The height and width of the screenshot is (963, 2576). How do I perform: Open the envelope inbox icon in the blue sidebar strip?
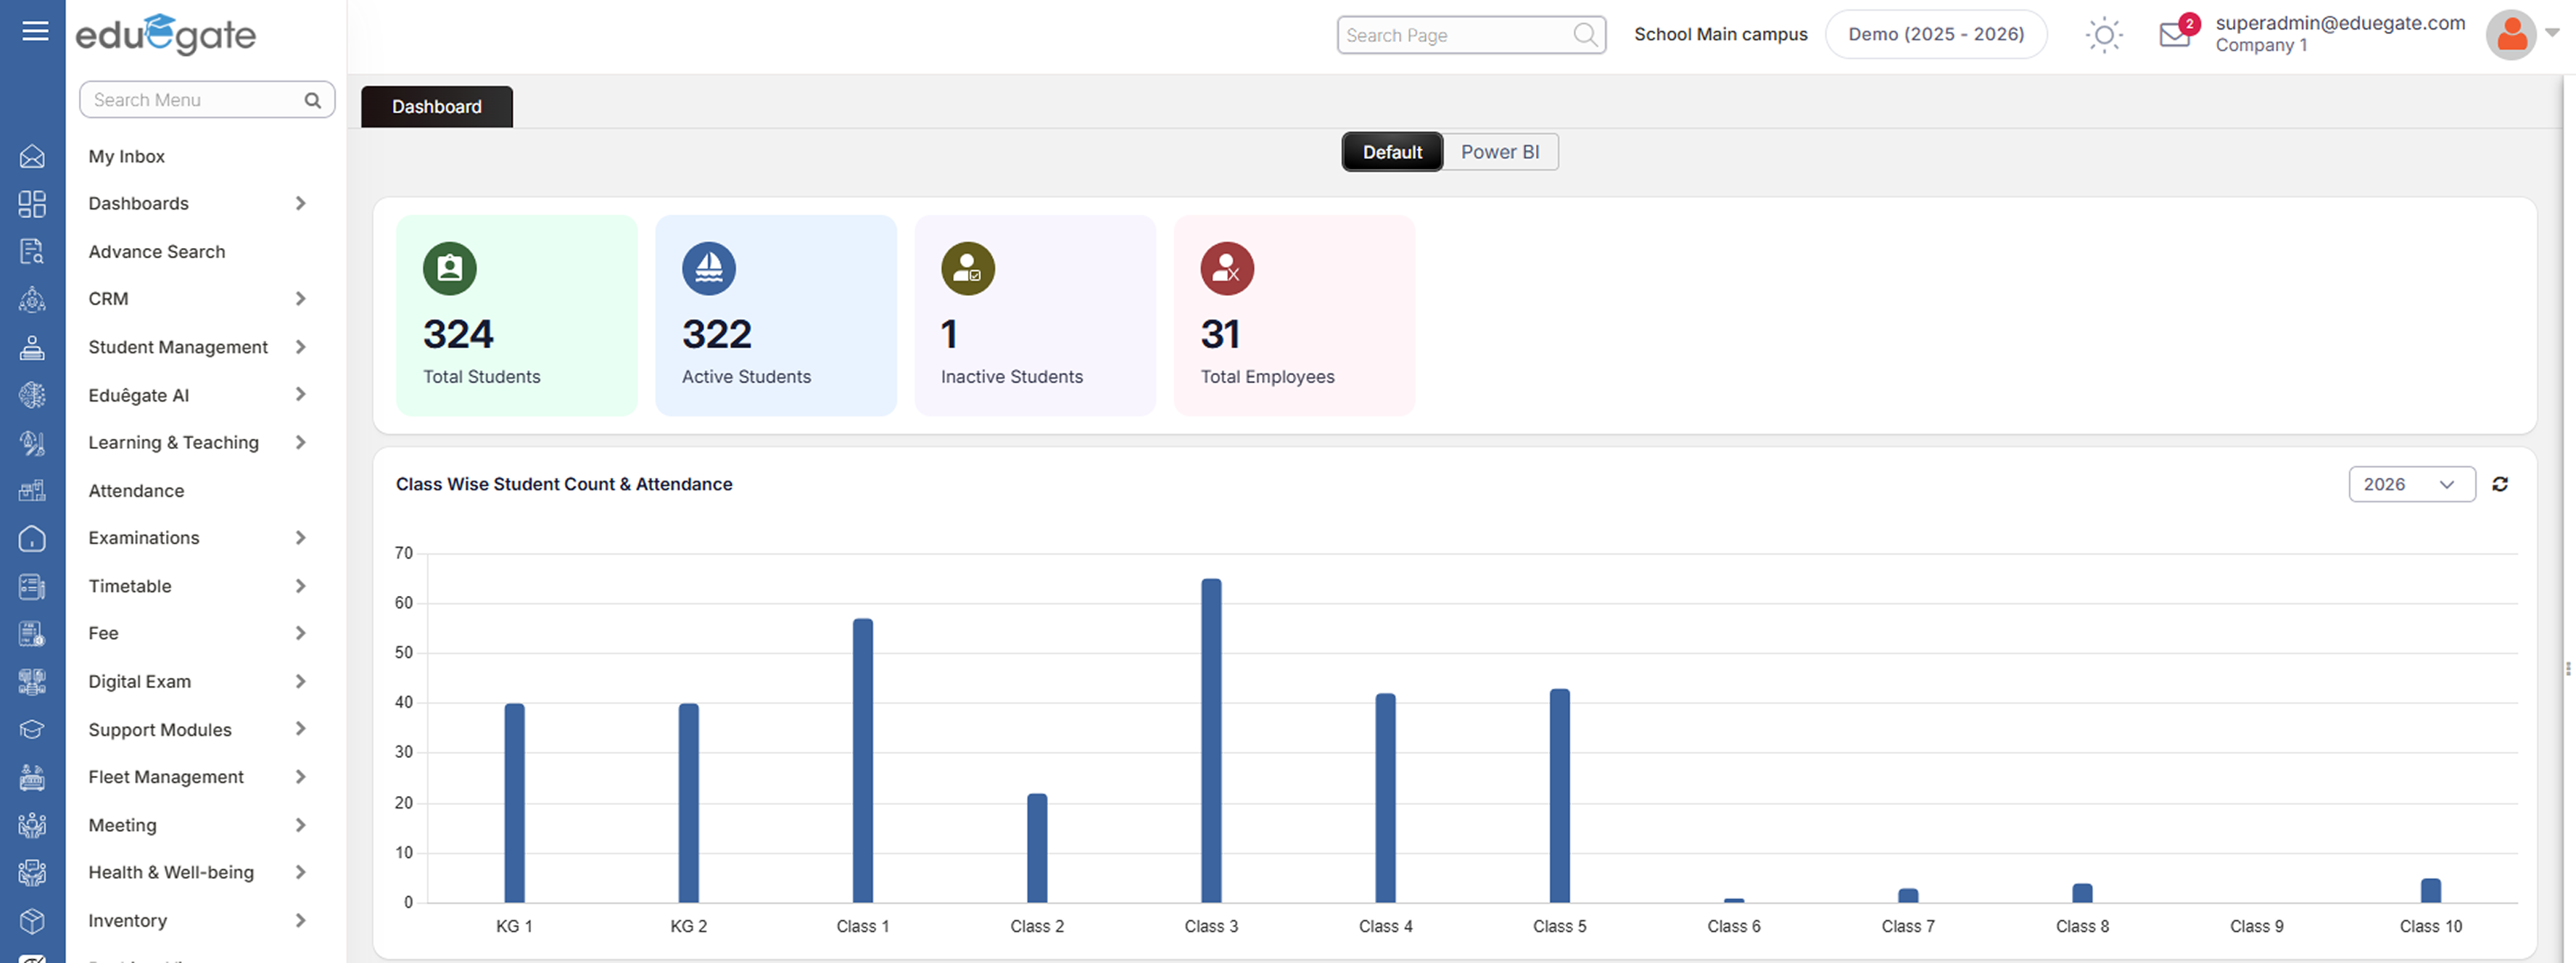click(32, 157)
